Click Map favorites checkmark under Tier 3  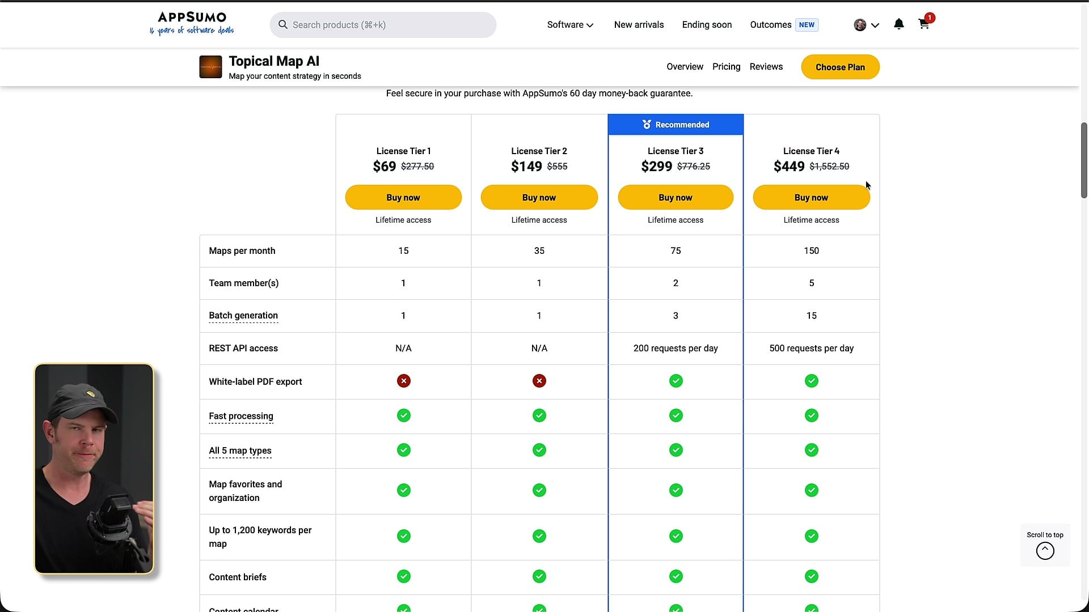[x=676, y=490]
